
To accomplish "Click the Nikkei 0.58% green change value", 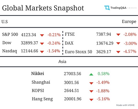I will click(104, 74).
